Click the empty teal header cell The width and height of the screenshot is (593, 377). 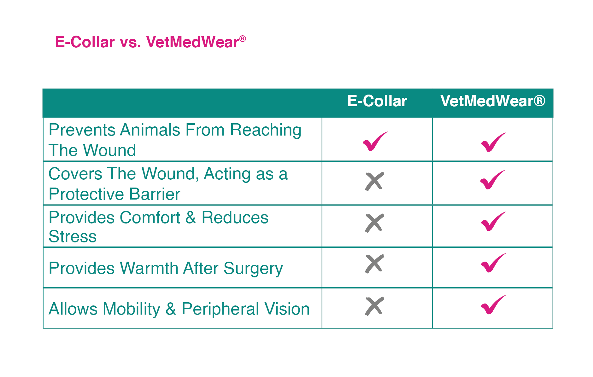point(182,103)
